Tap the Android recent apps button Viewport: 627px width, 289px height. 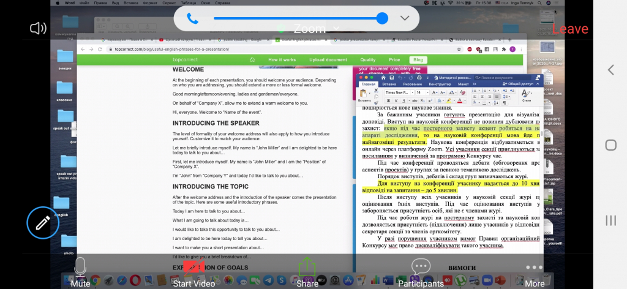tap(610, 220)
